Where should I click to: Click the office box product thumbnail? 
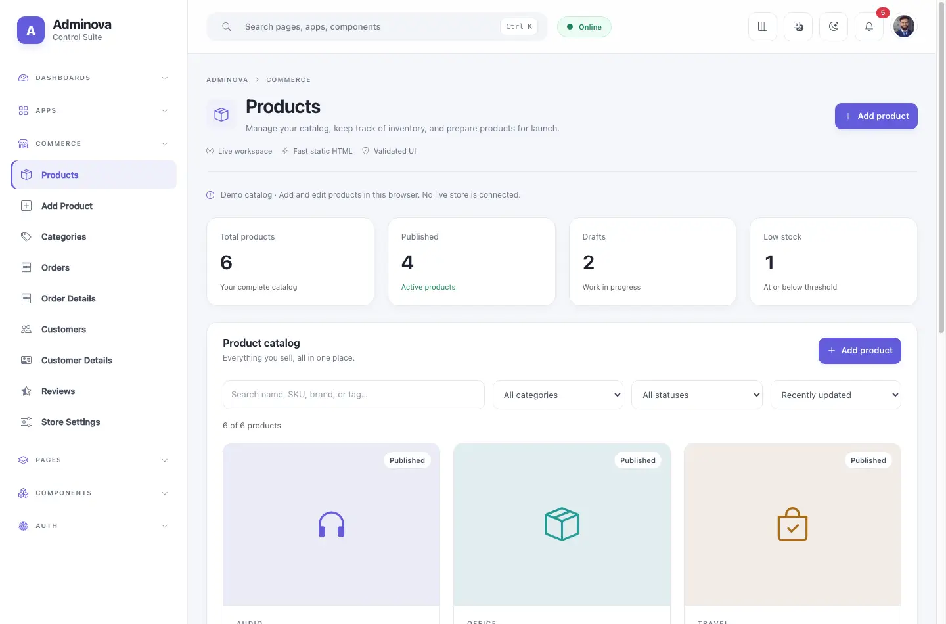click(x=562, y=524)
